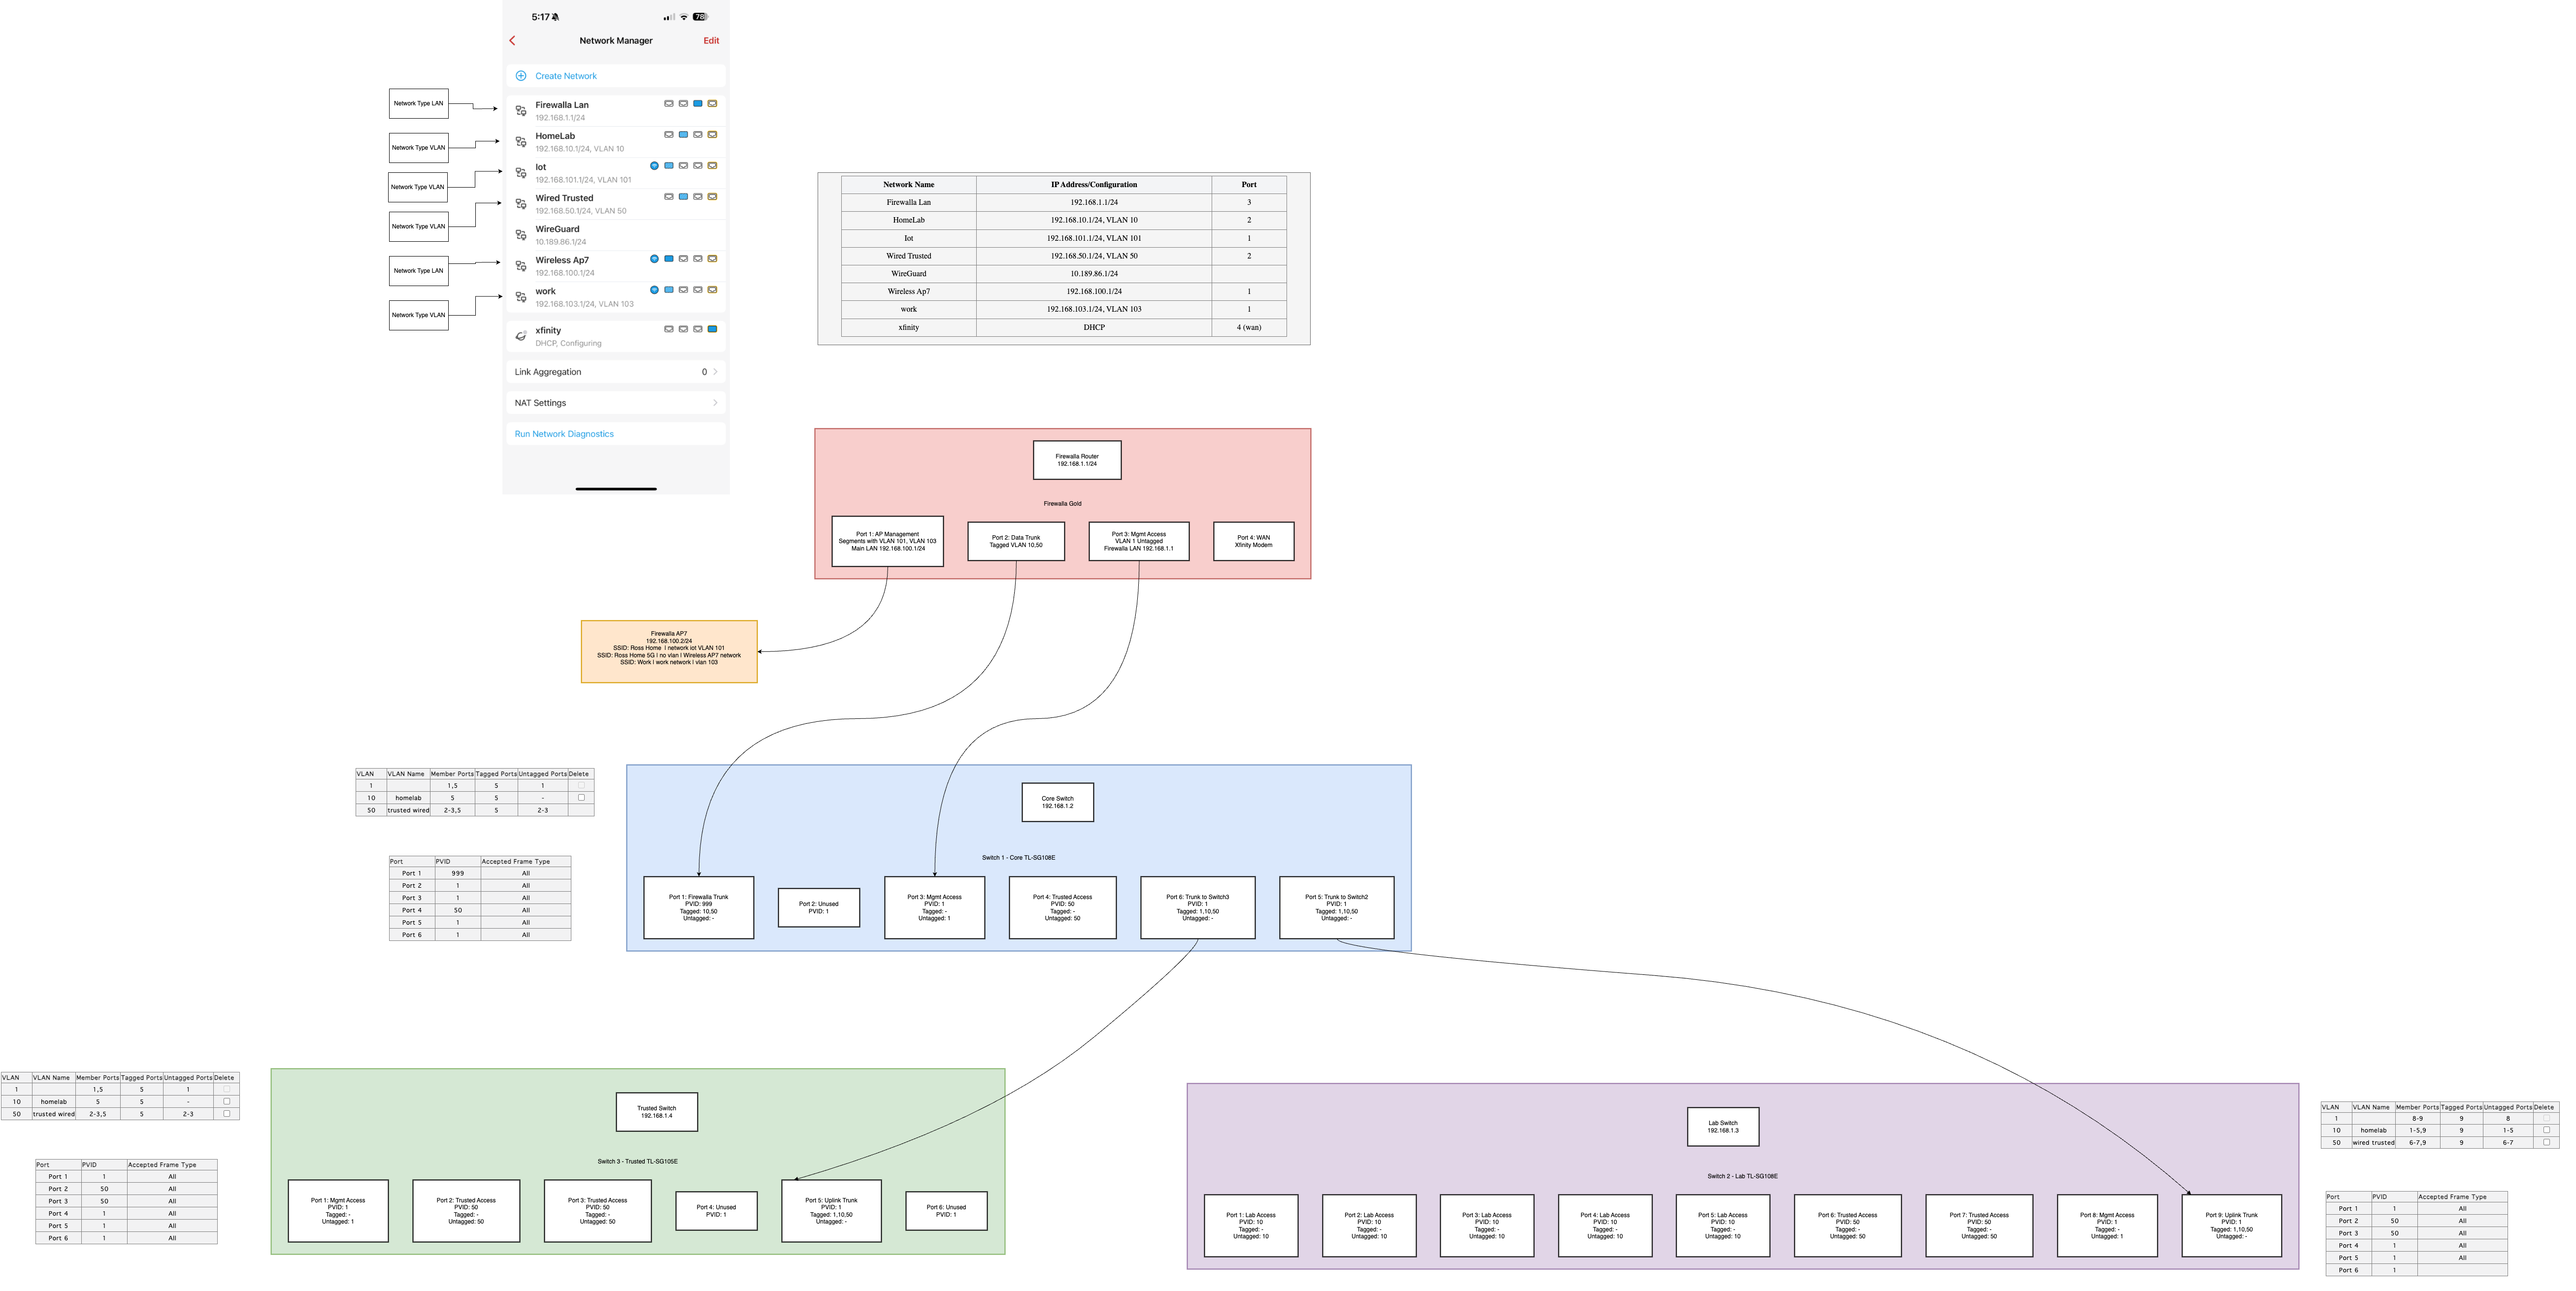Click Run Network Diagnostics link
This screenshot has width=2576, height=1291.
564,434
